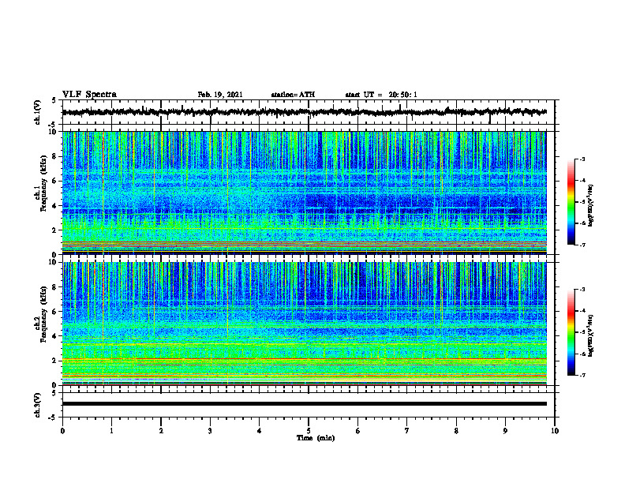Click inside the ch.1 spectrogram panel
The height and width of the screenshot is (483, 625).
tap(304, 193)
